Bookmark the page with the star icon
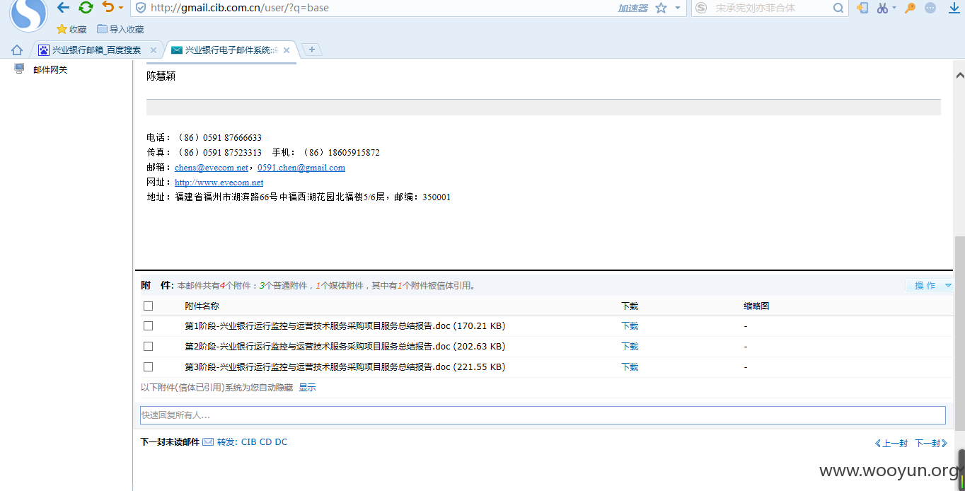Image resolution: width=965 pixels, height=491 pixels. [x=661, y=8]
